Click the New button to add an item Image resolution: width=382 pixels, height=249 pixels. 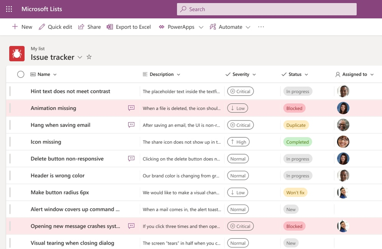coord(22,27)
